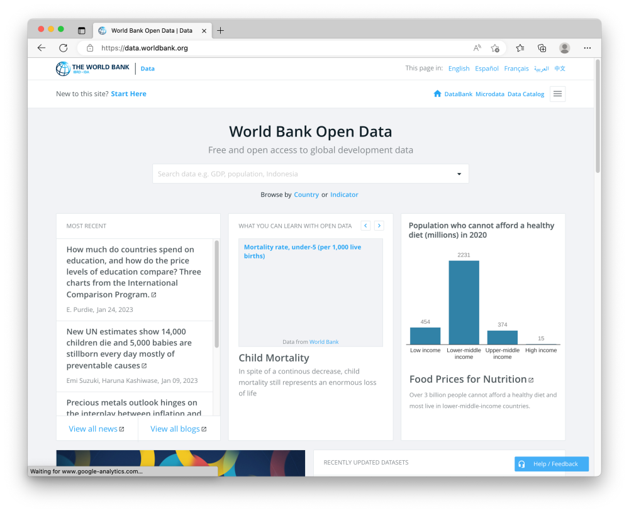
Task: Open the Child Mortality heading
Action: coord(274,358)
